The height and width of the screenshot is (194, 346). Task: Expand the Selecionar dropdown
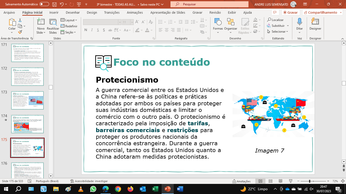click(278, 32)
